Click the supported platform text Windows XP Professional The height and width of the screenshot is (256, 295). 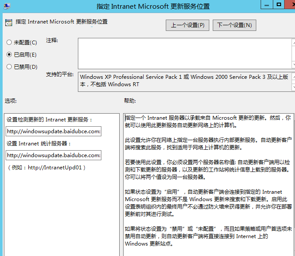pyautogui.click(x=184, y=81)
